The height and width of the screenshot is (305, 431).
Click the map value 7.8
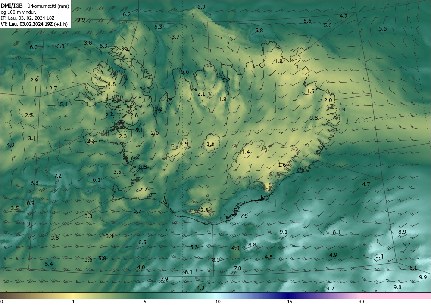(x=237, y=268)
